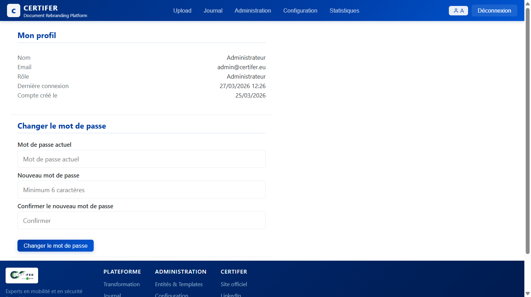Screen dimensions: 531x297
Task: Click the footer Configuration link
Action: (x=171, y=295)
